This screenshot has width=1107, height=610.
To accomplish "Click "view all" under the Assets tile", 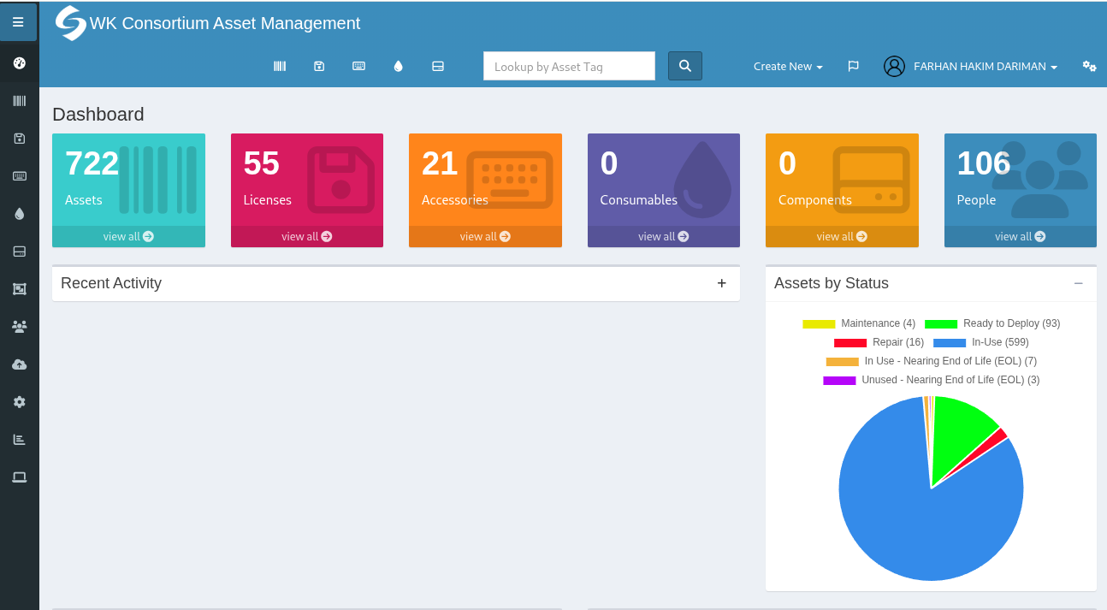I will coord(128,236).
